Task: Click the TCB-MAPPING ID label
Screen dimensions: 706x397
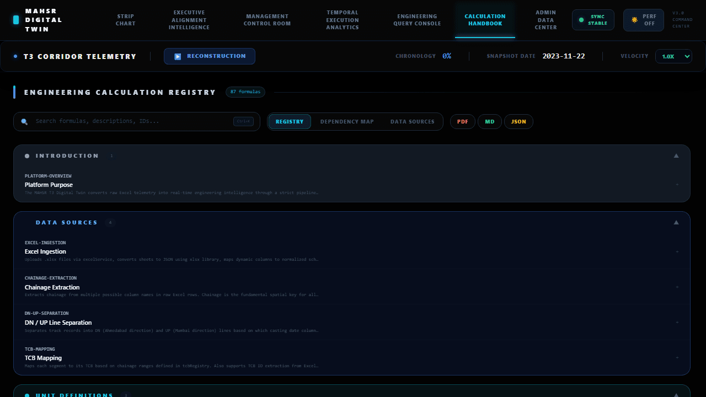Action: [x=40, y=349]
